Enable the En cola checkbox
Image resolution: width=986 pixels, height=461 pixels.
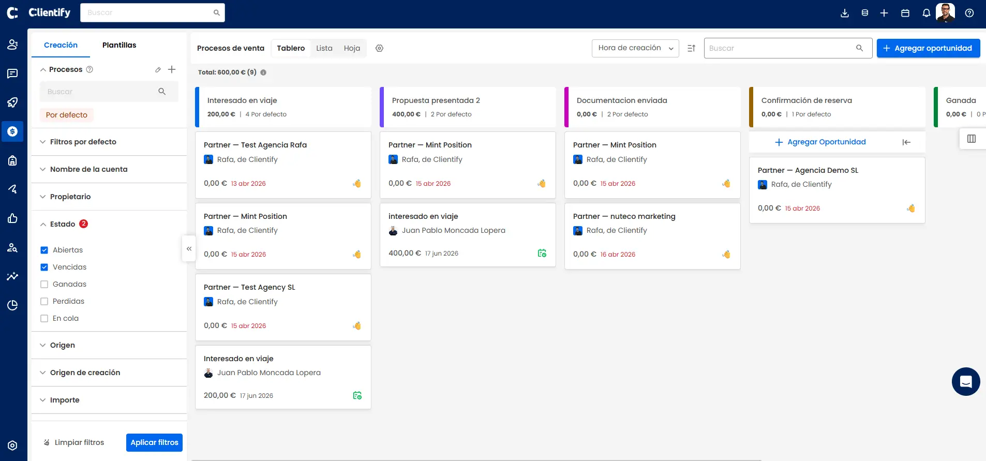tap(44, 318)
